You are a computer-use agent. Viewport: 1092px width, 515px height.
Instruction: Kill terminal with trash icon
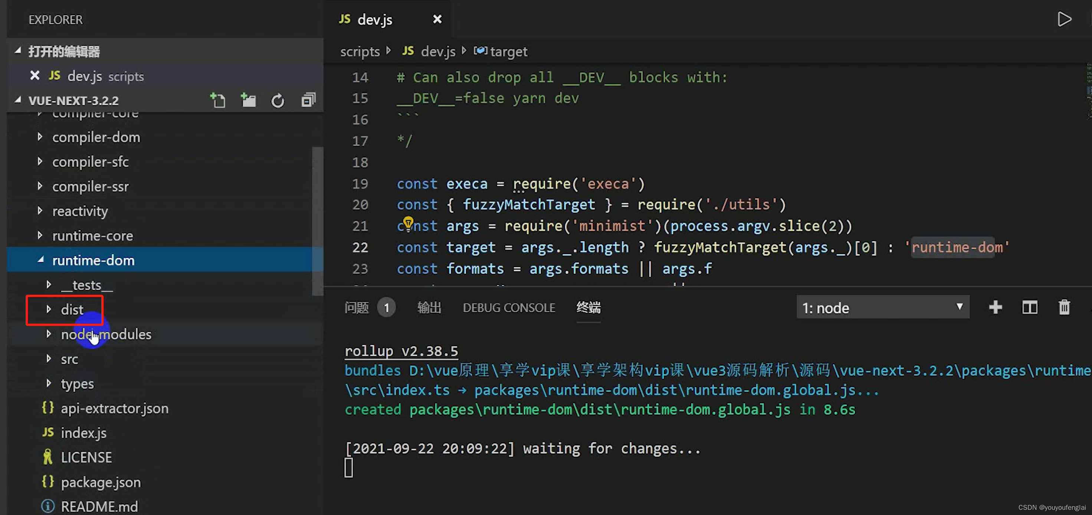tap(1064, 307)
